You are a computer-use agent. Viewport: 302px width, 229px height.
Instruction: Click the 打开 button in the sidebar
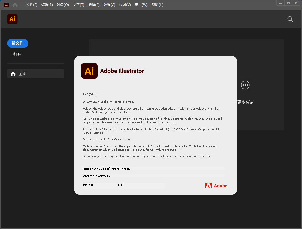pyautogui.click(x=17, y=54)
